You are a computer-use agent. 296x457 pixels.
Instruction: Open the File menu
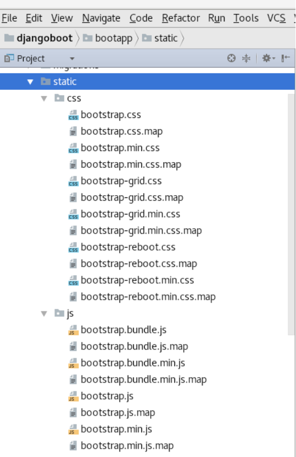pyautogui.click(x=9, y=18)
